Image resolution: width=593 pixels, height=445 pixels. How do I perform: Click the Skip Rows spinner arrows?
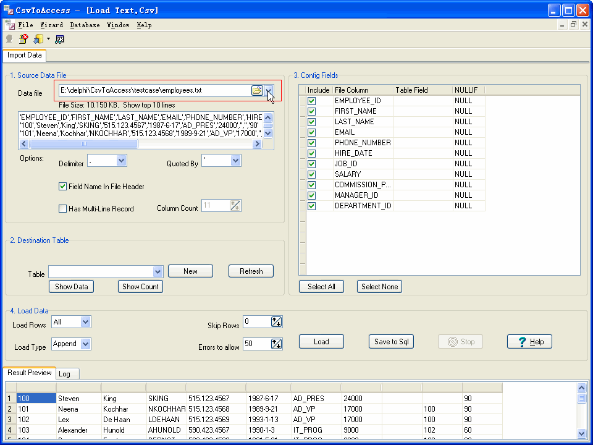(277, 322)
